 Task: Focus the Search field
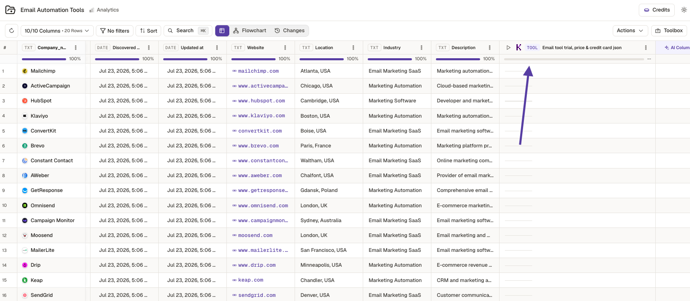pos(188,31)
